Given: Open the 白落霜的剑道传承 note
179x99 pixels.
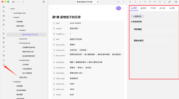Looking at the screenshot, I should [29, 47].
